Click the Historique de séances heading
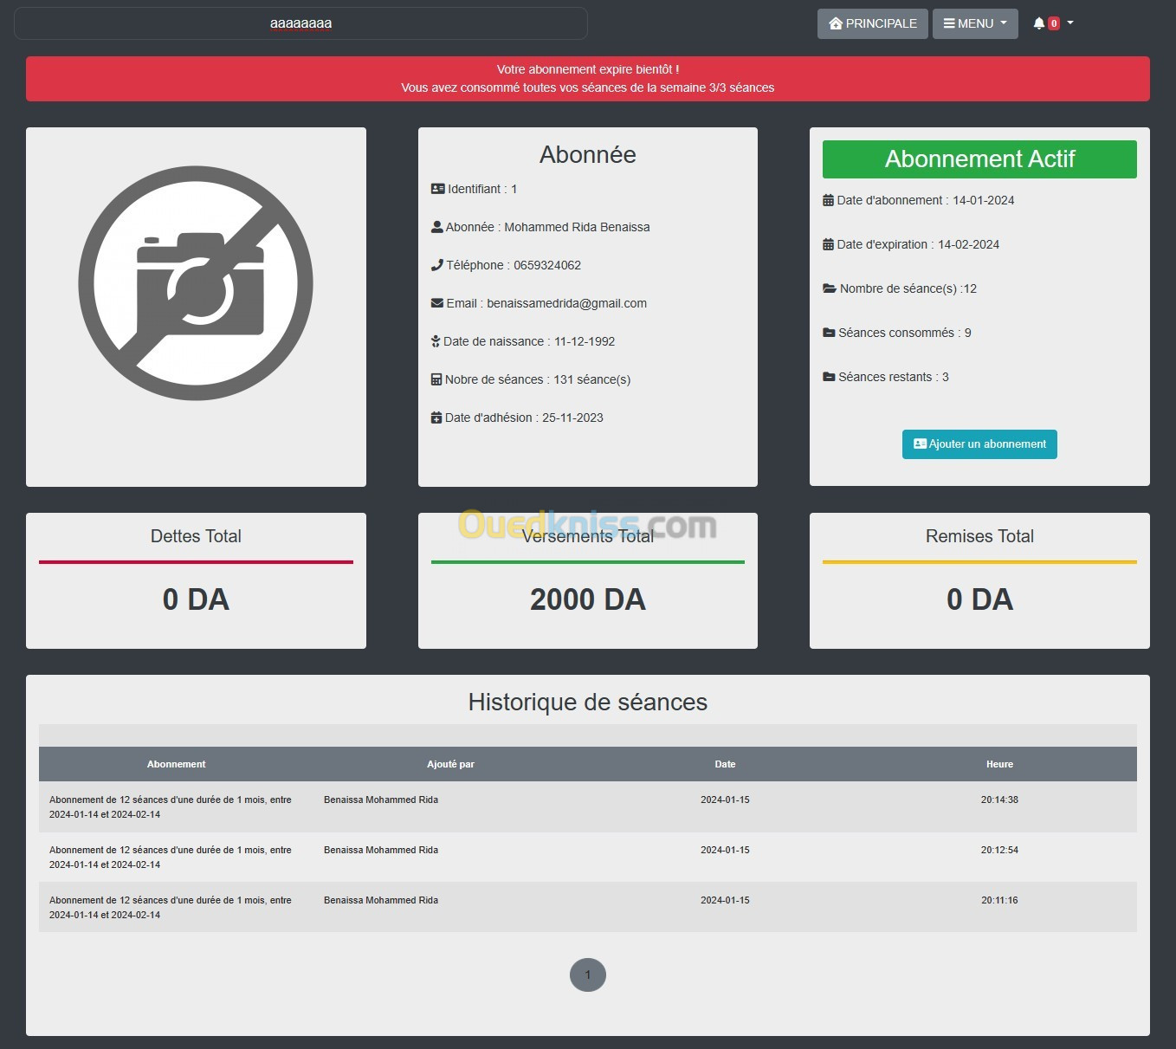This screenshot has width=1176, height=1049. [588, 702]
